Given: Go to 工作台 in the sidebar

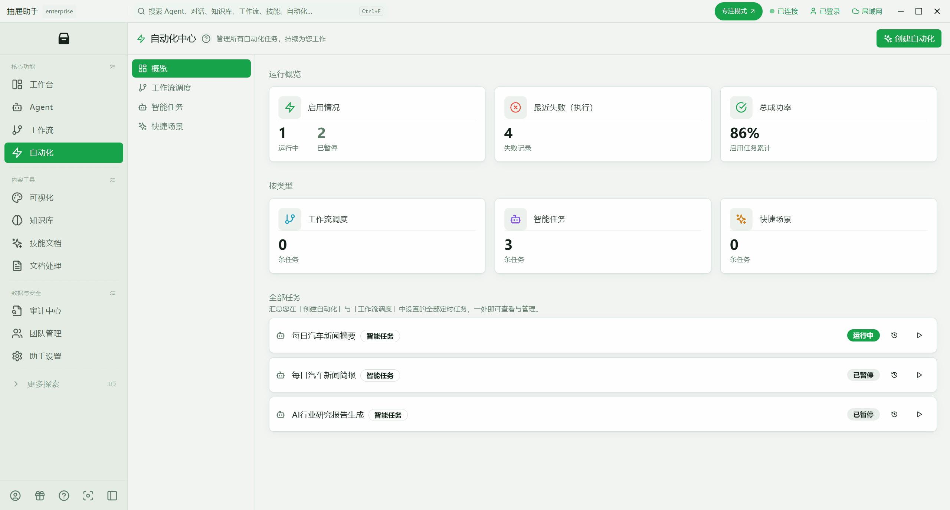Looking at the screenshot, I should pyautogui.click(x=64, y=85).
